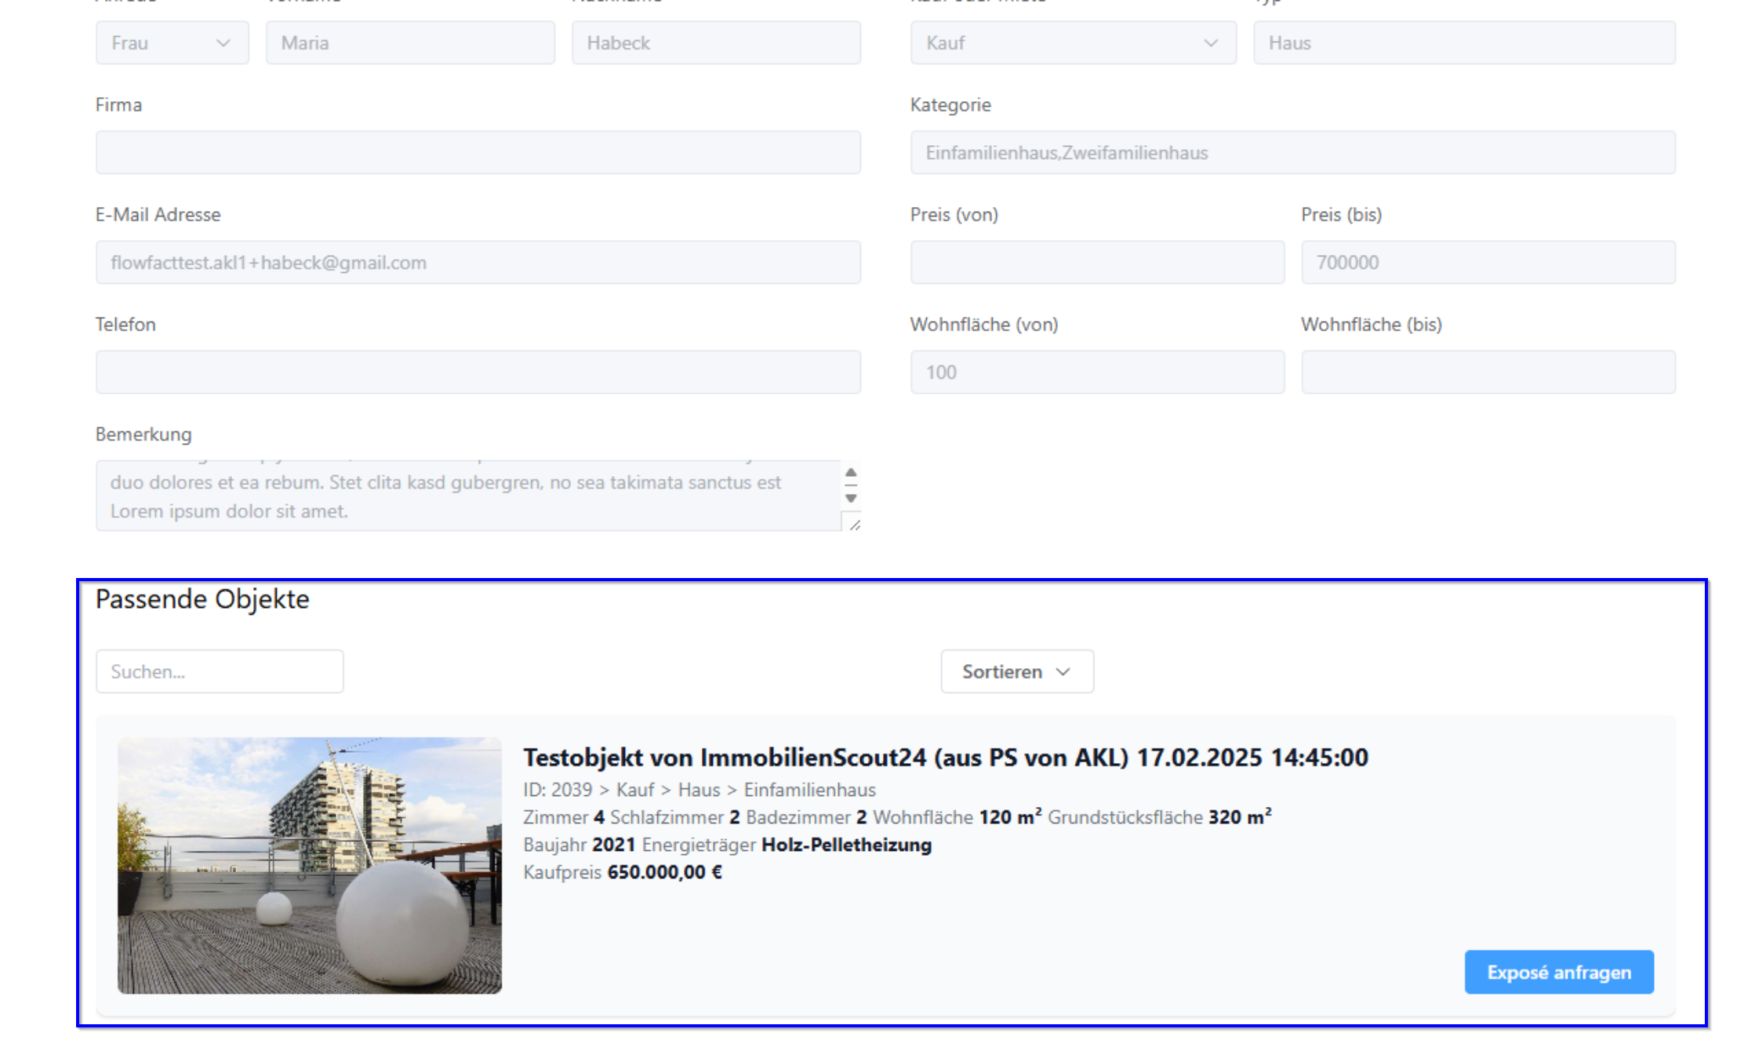Click the Bemerkung textarea resize handle
Screen dimensions: 1755x1047
pyautogui.click(x=855, y=525)
